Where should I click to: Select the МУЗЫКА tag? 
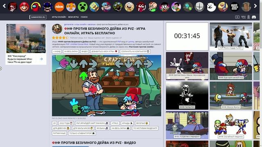point(102,128)
